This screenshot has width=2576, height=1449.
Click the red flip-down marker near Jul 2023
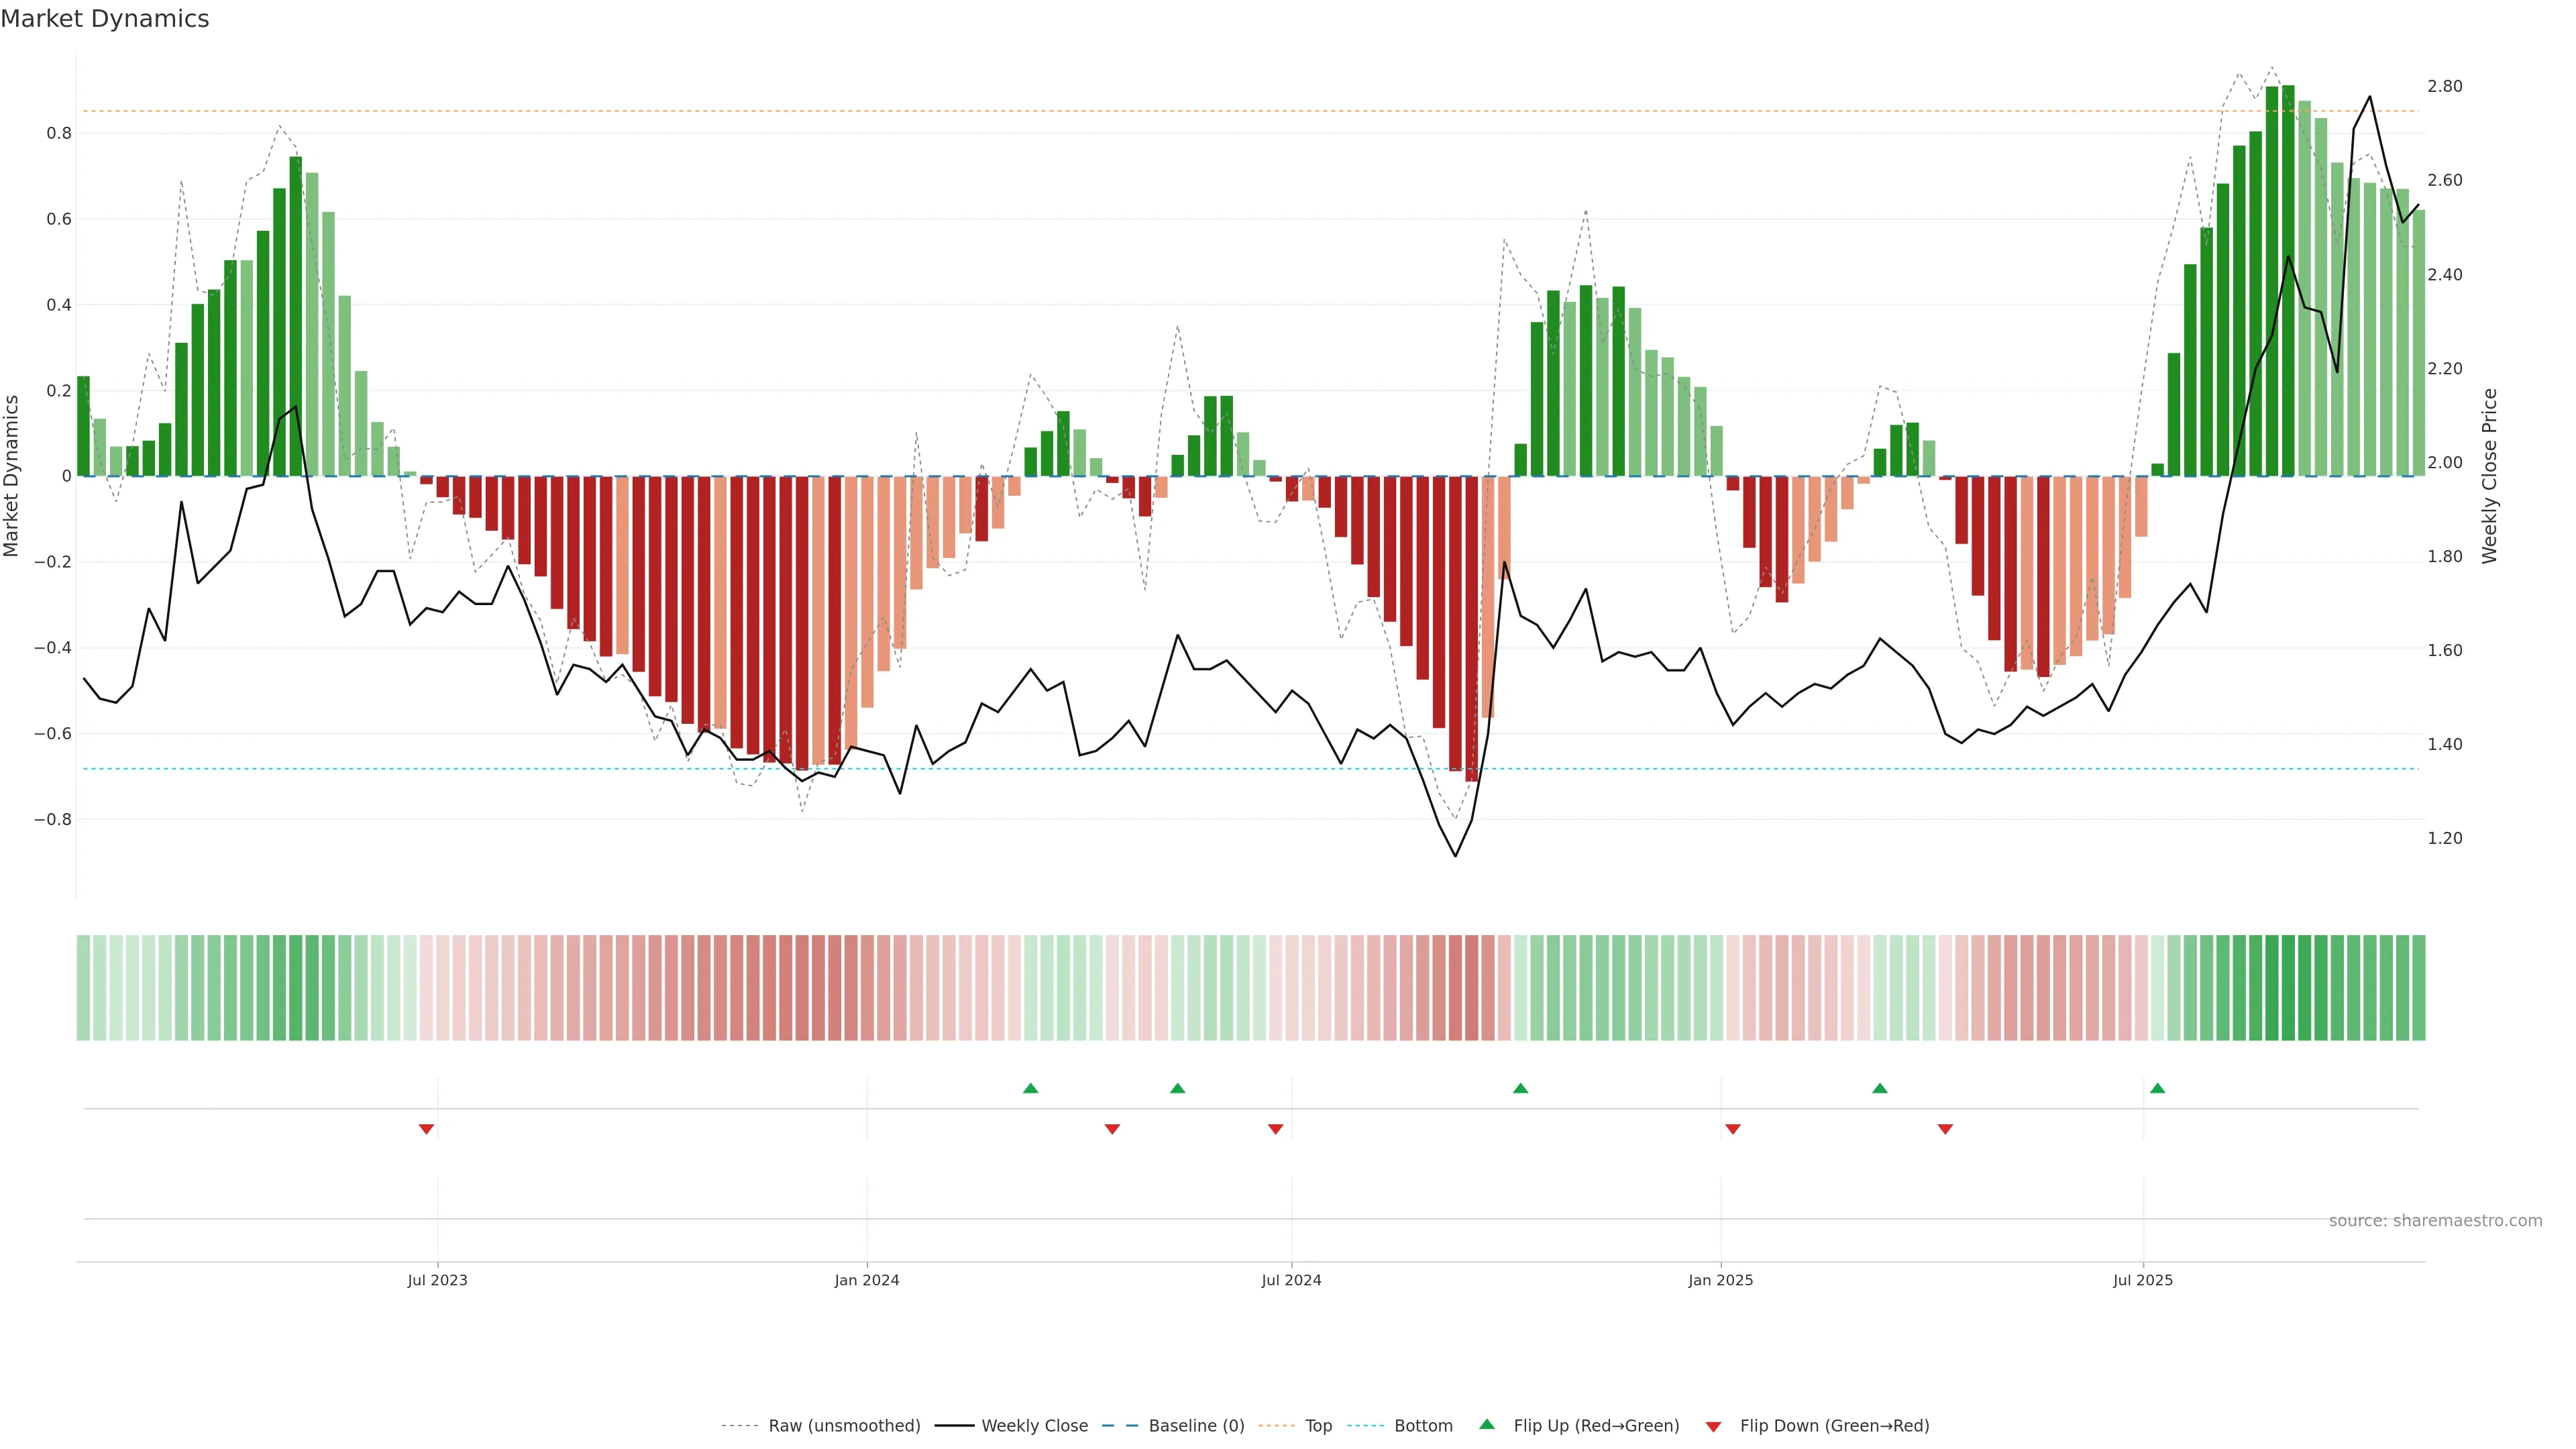(x=426, y=1129)
